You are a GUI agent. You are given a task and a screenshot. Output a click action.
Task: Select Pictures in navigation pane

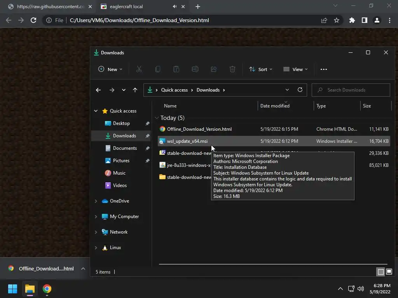tap(121, 161)
